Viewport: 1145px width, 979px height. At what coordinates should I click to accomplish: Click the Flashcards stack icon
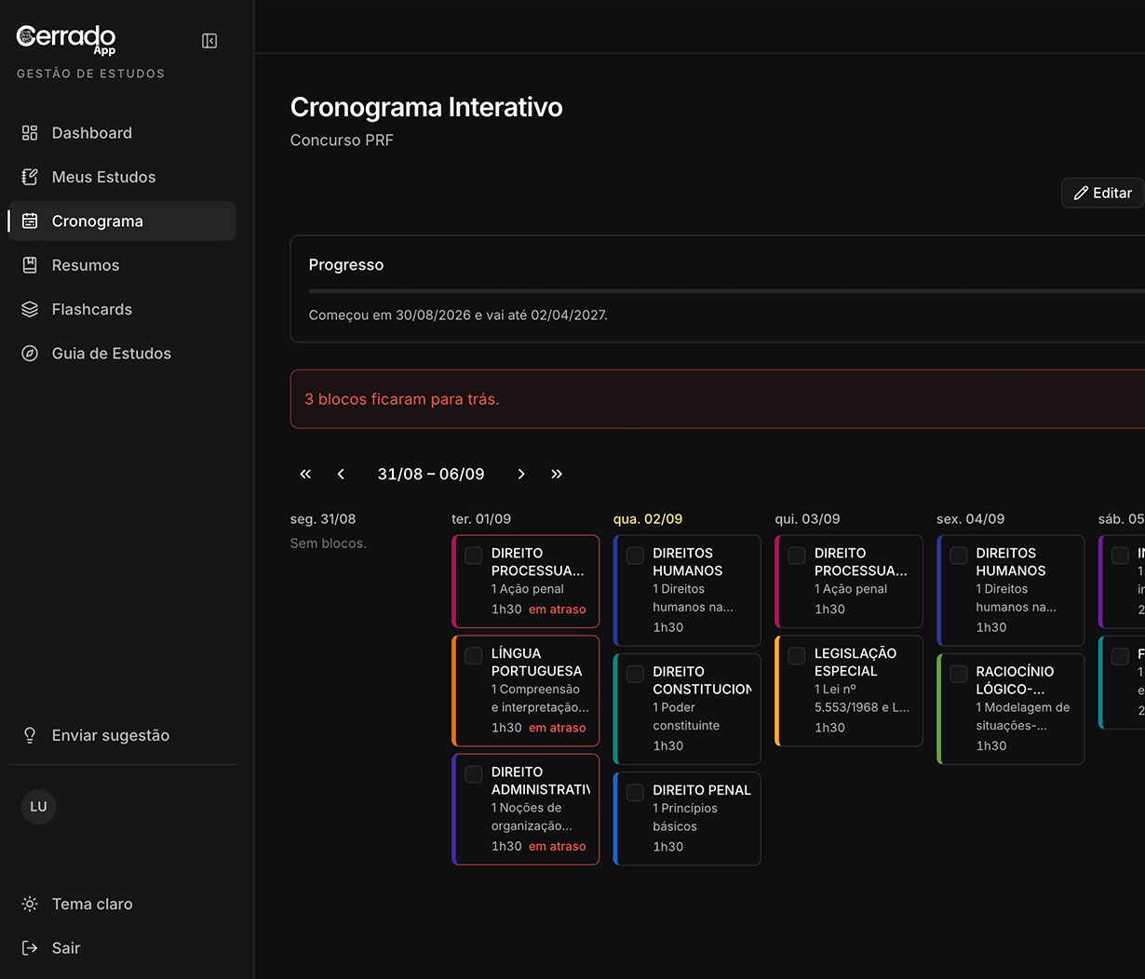[x=30, y=309]
